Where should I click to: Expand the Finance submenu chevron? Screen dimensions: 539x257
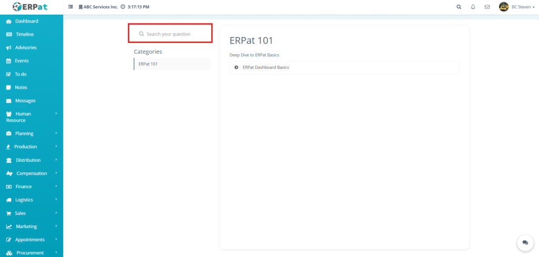pyautogui.click(x=56, y=186)
